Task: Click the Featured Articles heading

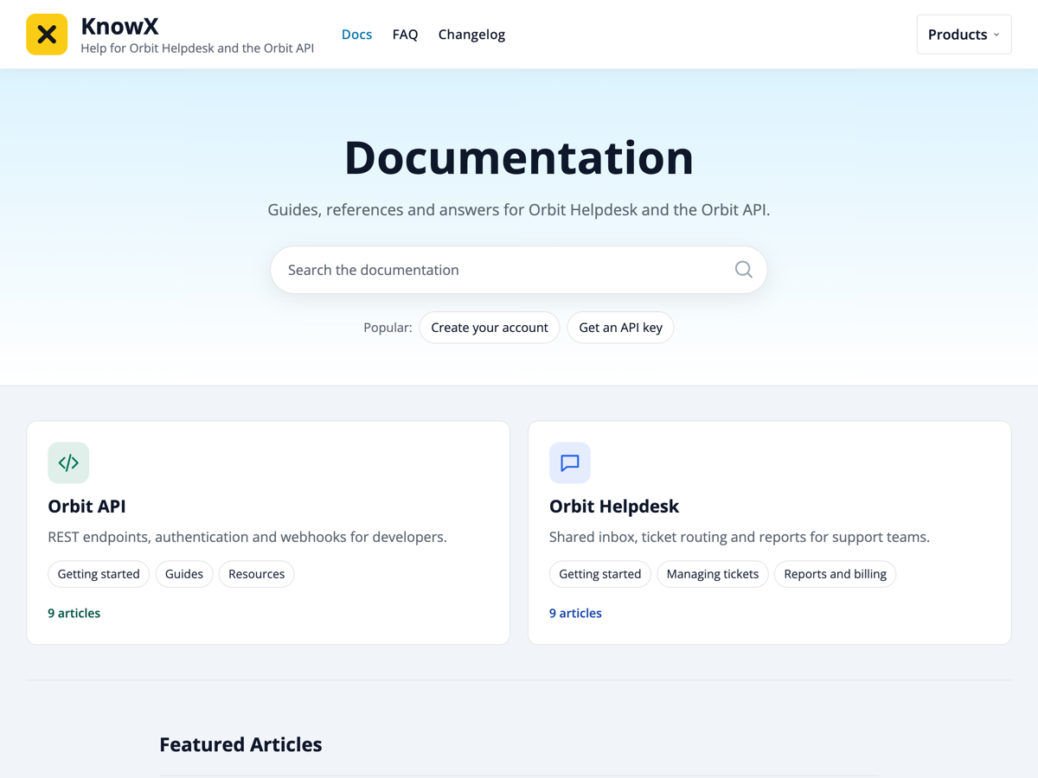Action: (x=240, y=744)
